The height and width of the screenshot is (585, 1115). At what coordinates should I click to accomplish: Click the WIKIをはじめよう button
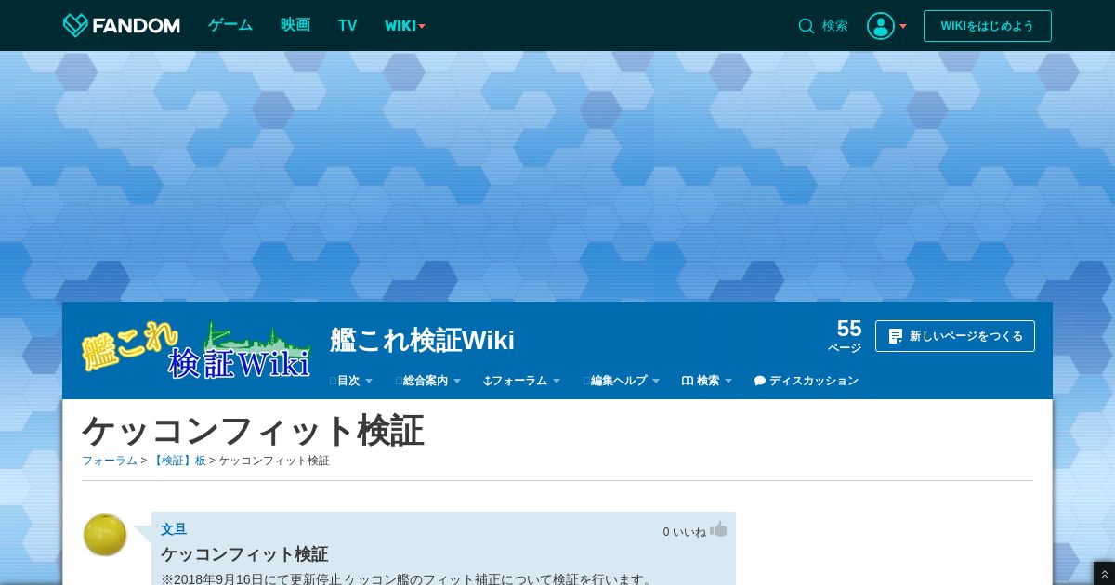(x=988, y=26)
